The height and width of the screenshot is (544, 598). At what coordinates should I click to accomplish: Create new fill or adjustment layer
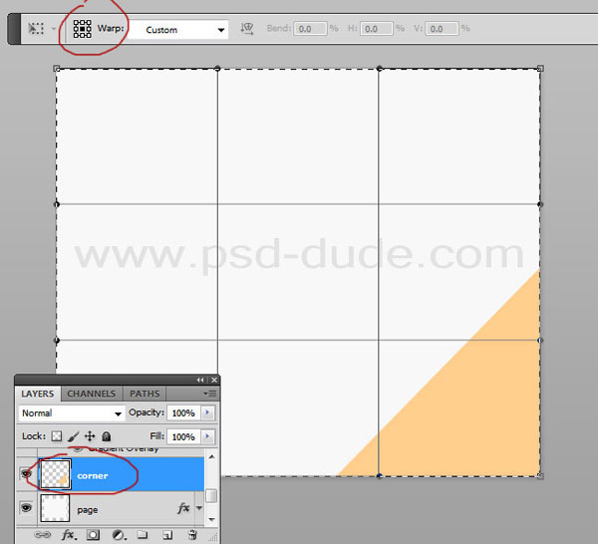119,535
